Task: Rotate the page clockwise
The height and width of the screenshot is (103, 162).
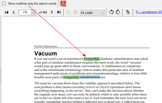Action: coord(118,12)
